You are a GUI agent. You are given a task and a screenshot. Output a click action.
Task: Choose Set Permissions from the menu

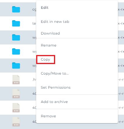tap(56, 87)
